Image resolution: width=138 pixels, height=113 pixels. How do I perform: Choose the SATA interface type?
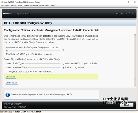pos(63,68)
